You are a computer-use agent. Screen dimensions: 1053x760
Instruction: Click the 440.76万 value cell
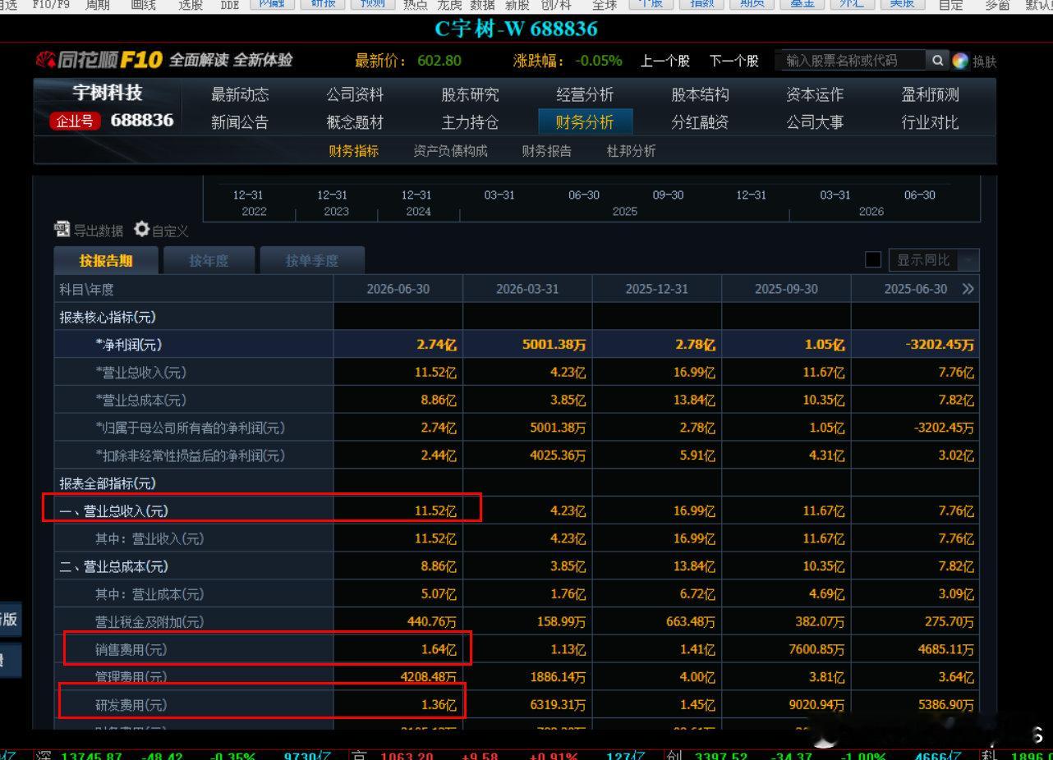[431, 622]
